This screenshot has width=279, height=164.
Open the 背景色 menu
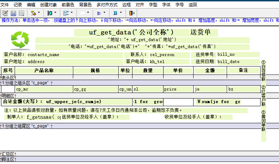85,5
